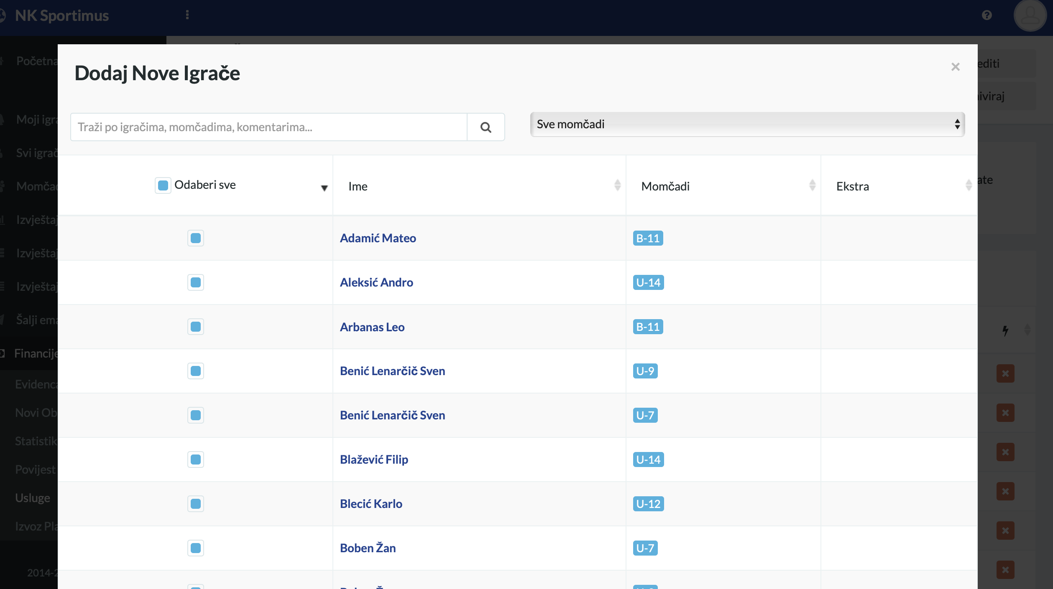Image resolution: width=1053 pixels, height=589 pixels.
Task: Focus the player search input field
Action: coord(268,127)
